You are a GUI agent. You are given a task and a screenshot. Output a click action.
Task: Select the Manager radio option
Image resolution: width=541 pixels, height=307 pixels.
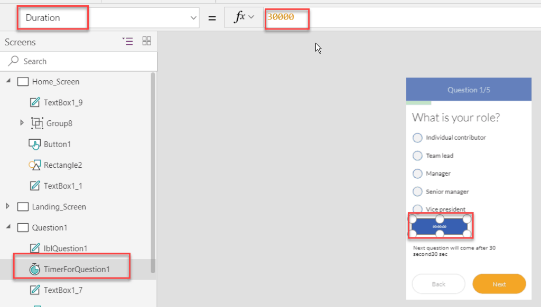point(417,174)
